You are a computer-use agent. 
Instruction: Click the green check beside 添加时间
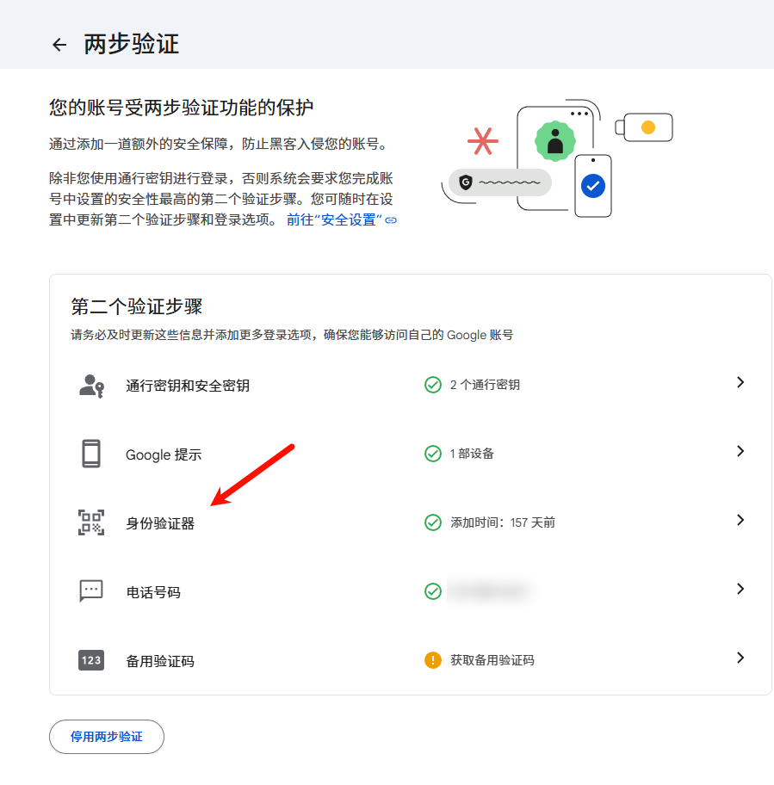pyautogui.click(x=433, y=522)
